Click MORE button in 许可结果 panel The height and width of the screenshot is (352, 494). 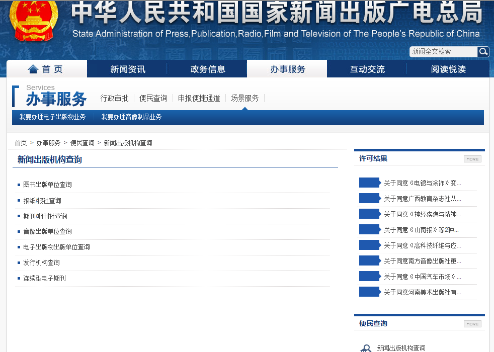point(472,159)
